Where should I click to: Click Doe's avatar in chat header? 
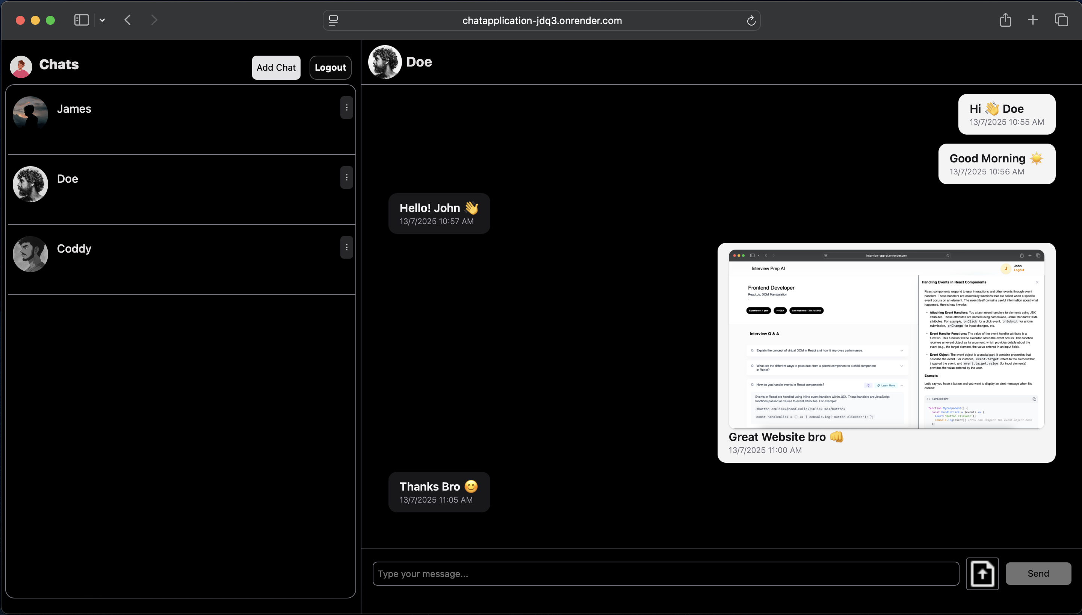pyautogui.click(x=384, y=62)
